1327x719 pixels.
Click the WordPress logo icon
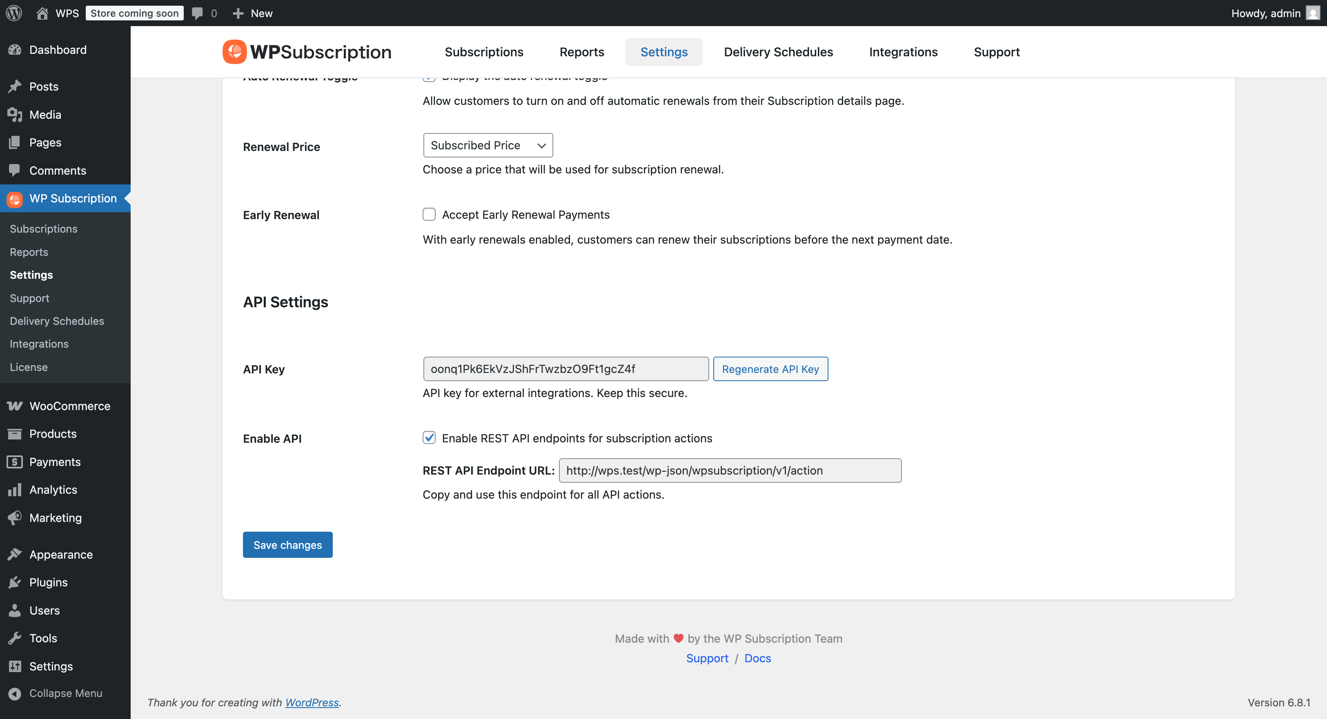14,13
